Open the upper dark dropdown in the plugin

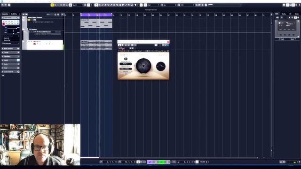(x=126, y=64)
